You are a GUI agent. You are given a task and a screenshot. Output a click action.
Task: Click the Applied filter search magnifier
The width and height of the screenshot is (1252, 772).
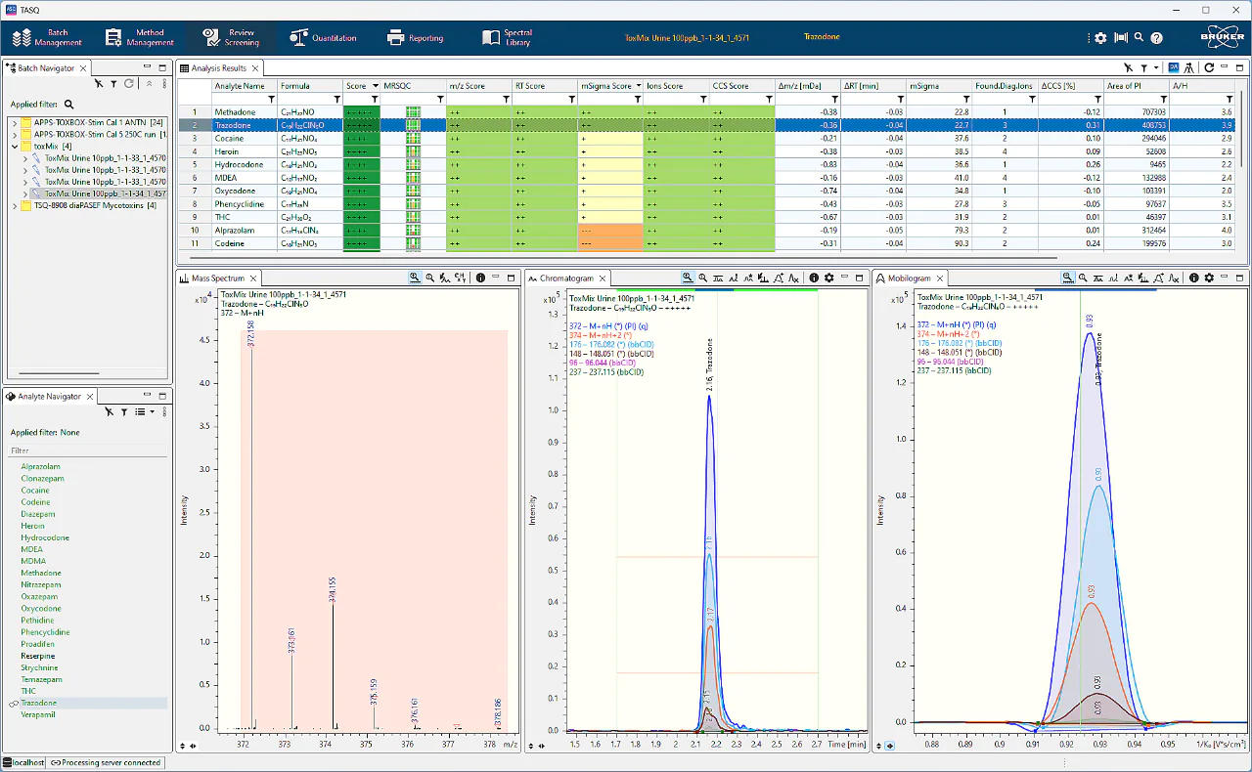pyautogui.click(x=68, y=104)
